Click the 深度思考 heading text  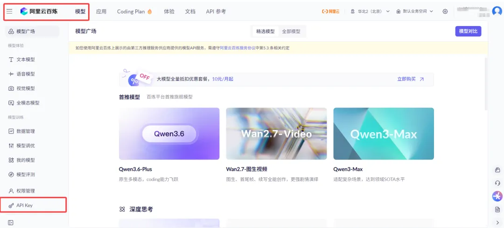point(141,209)
